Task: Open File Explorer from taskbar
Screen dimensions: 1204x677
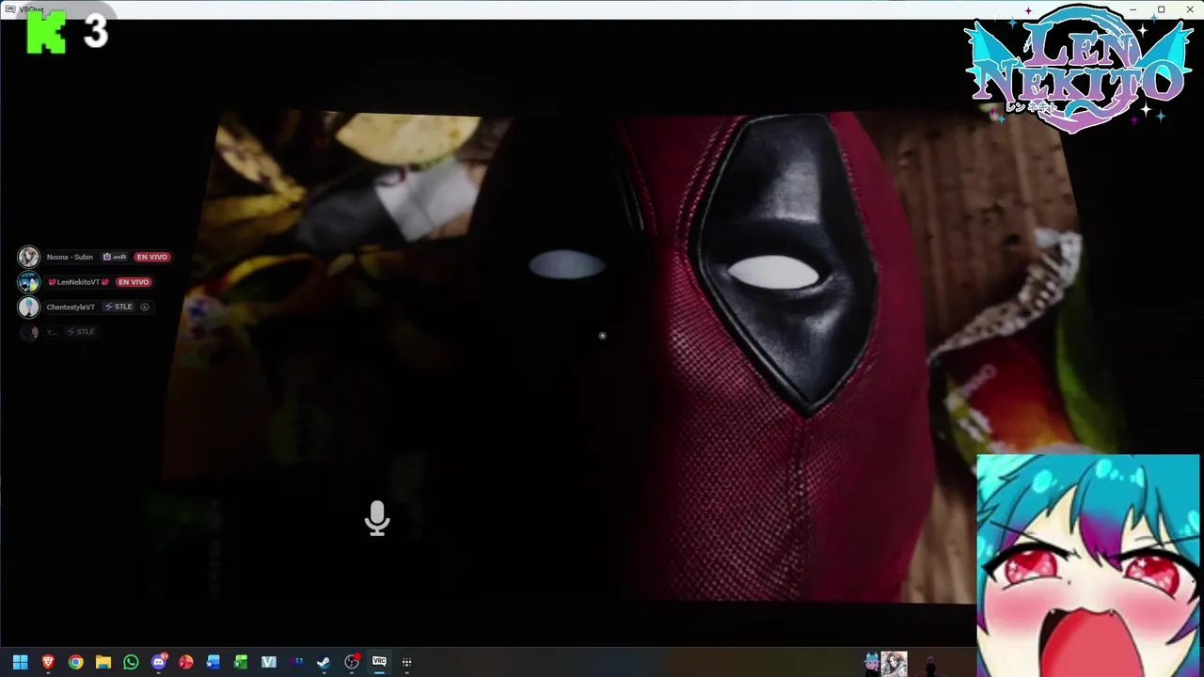Action: pyautogui.click(x=103, y=662)
